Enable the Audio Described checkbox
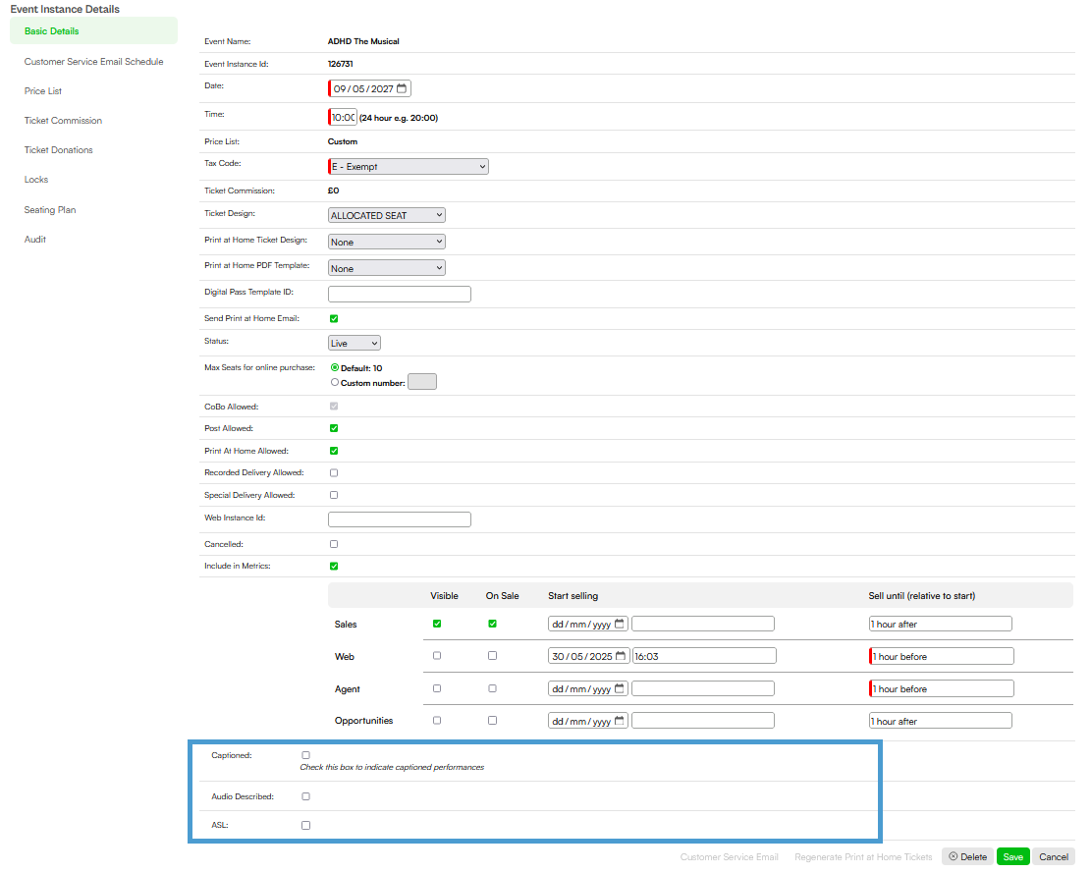The width and height of the screenshot is (1091, 873). click(306, 796)
